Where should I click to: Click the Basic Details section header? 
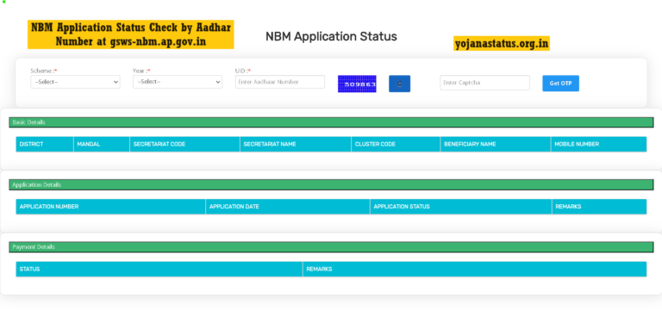point(331,122)
